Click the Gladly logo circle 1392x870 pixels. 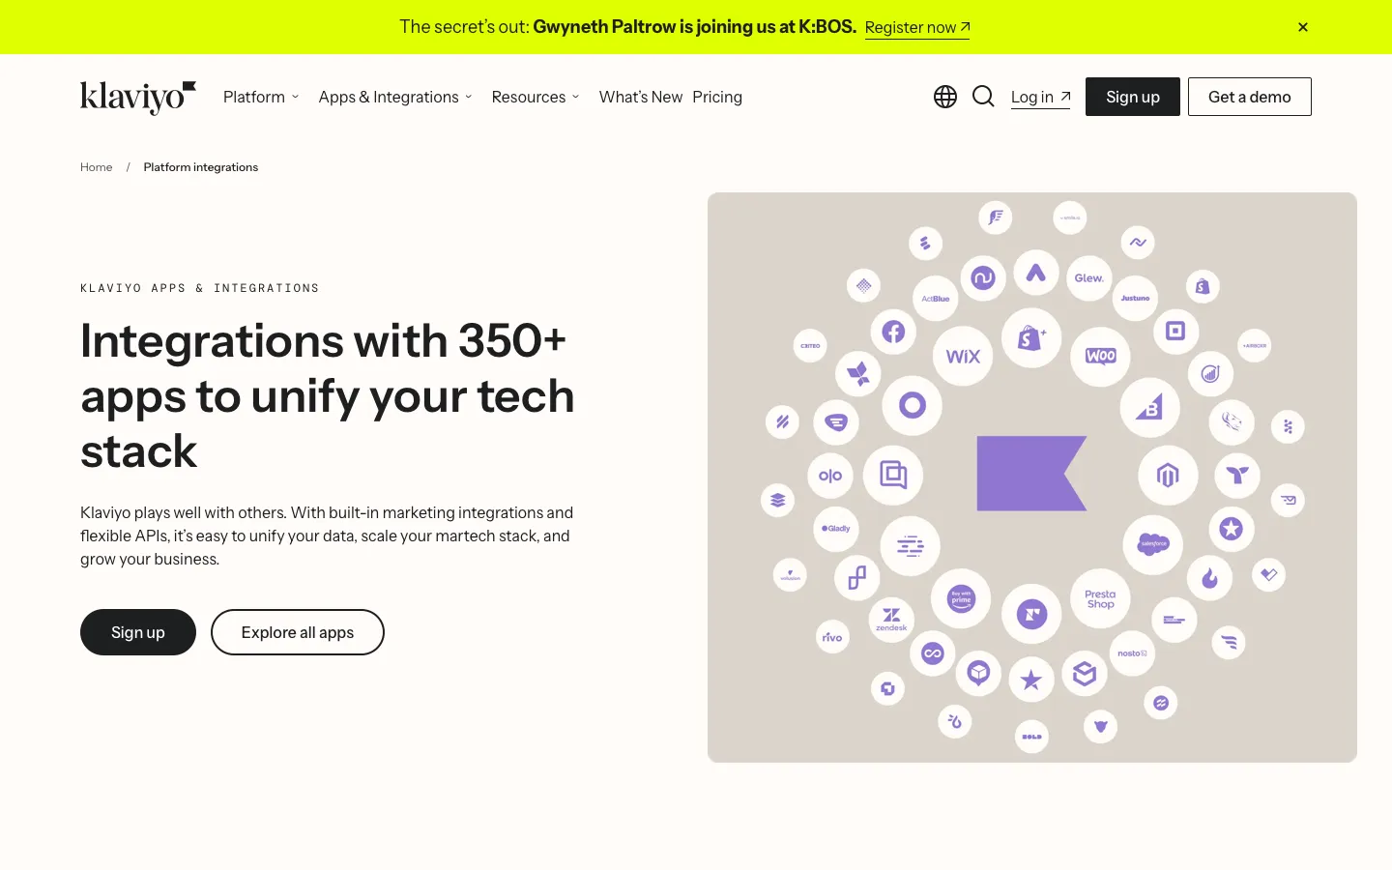pos(836,529)
